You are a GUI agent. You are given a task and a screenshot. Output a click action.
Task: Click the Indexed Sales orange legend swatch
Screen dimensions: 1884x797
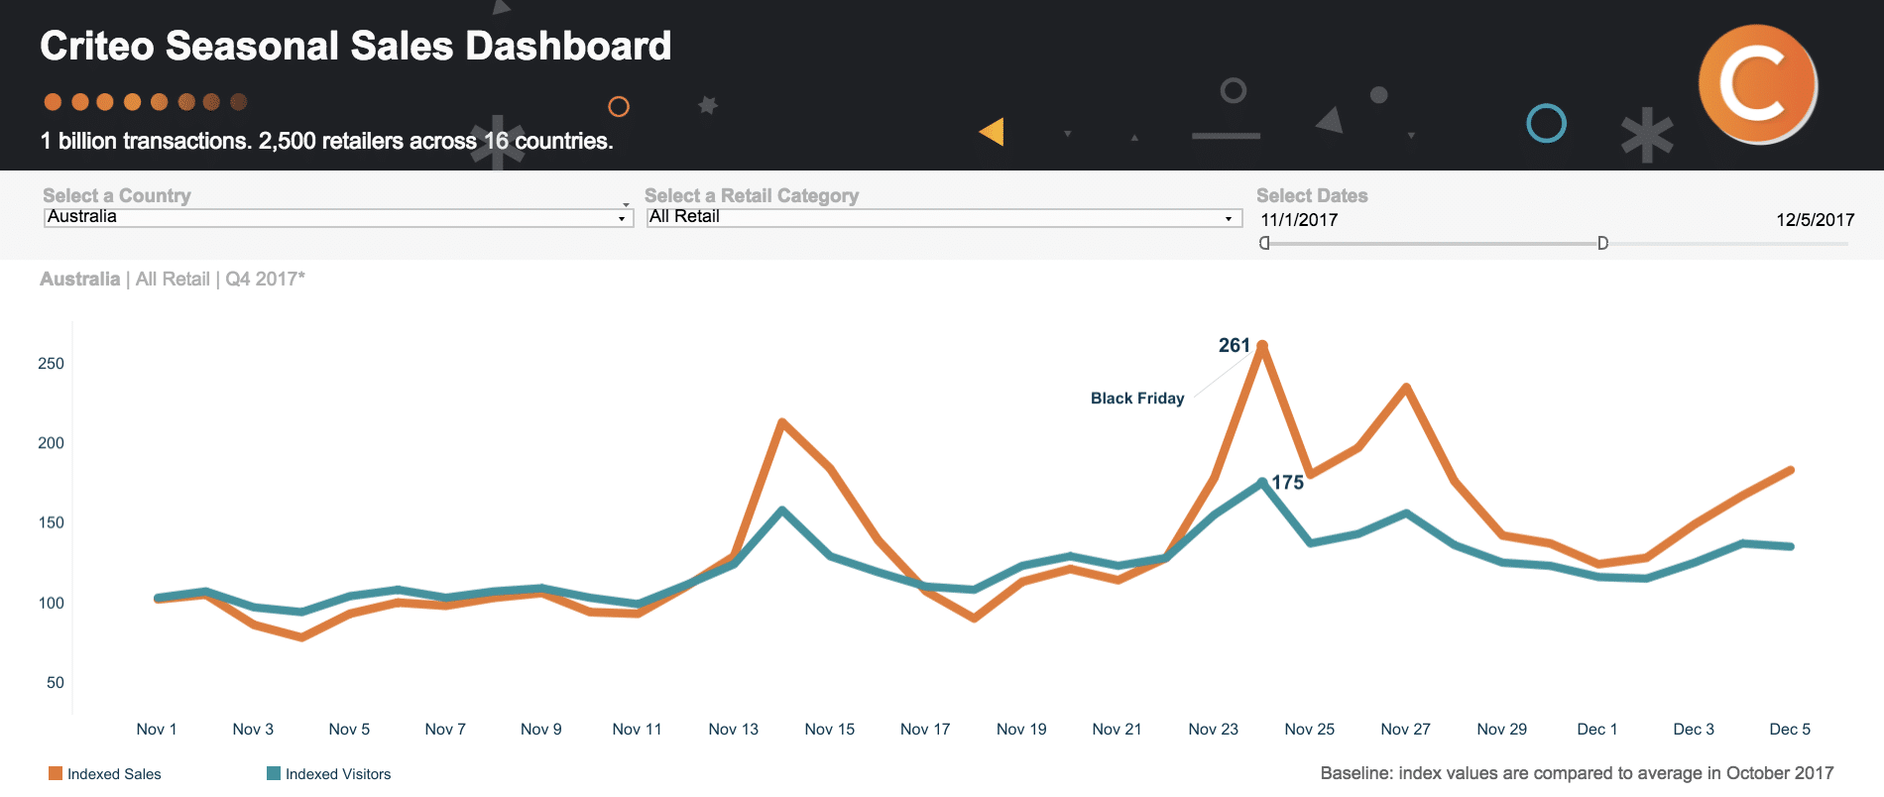coord(56,773)
